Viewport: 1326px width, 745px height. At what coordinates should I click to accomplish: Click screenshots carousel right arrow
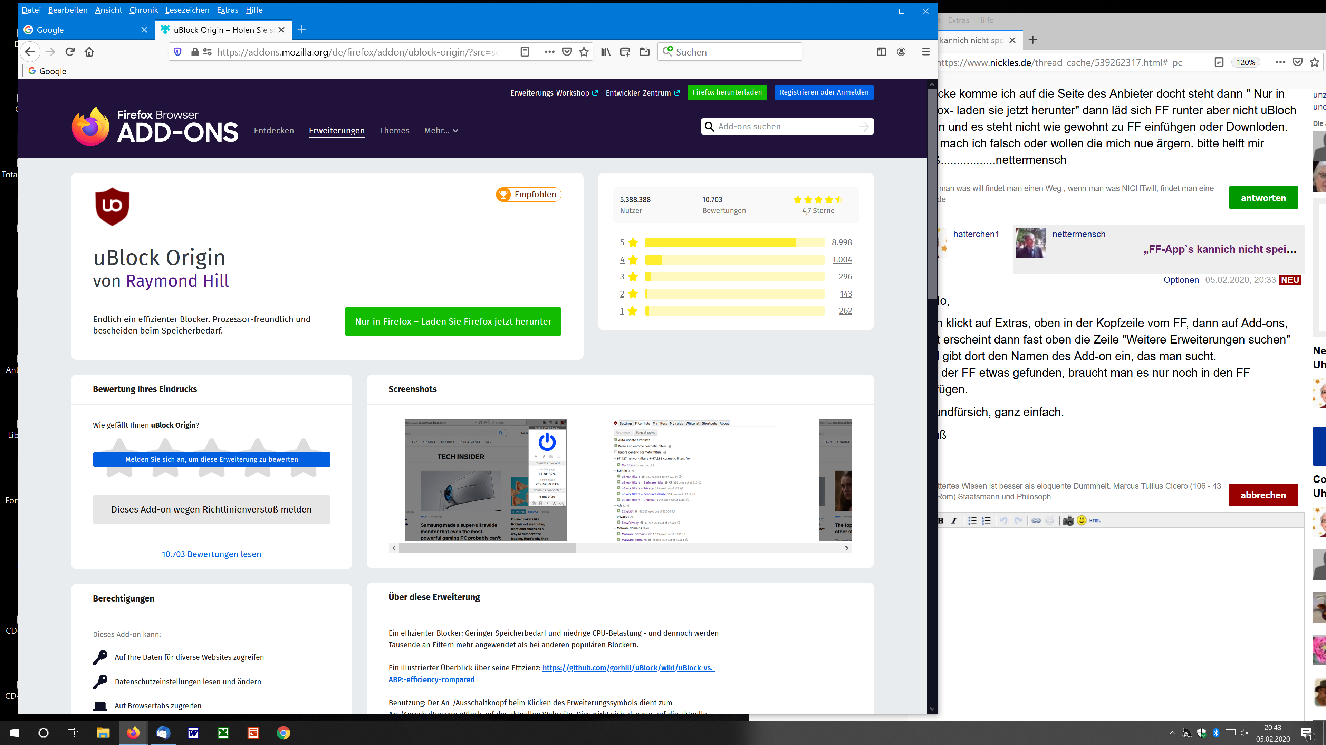pos(847,548)
